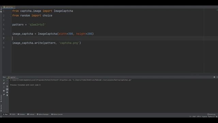
Task: Open the Event Log
Action: pyautogui.click(x=211, y=114)
